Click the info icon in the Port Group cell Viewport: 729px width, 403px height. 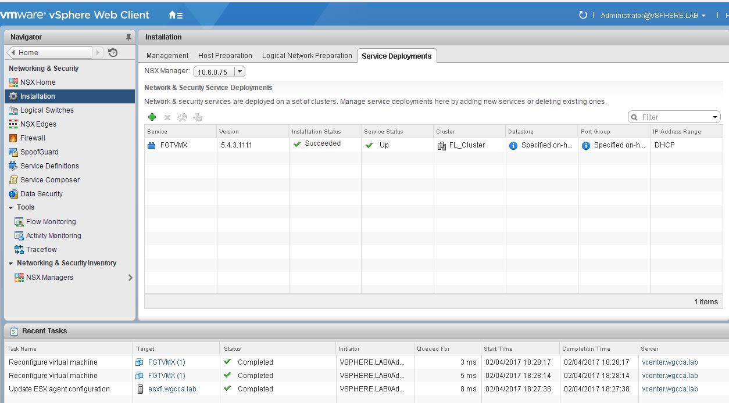click(x=586, y=146)
